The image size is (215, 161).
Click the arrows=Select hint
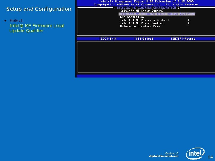pyautogui.click(x=144, y=39)
